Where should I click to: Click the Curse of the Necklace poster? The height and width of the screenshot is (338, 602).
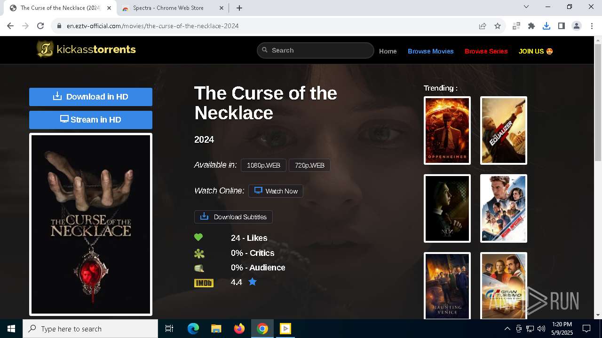tap(91, 224)
